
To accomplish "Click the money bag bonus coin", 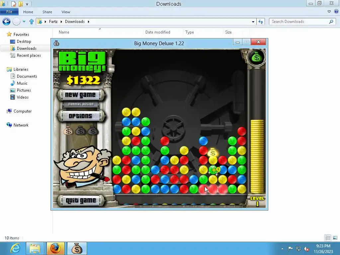I will (x=213, y=153).
